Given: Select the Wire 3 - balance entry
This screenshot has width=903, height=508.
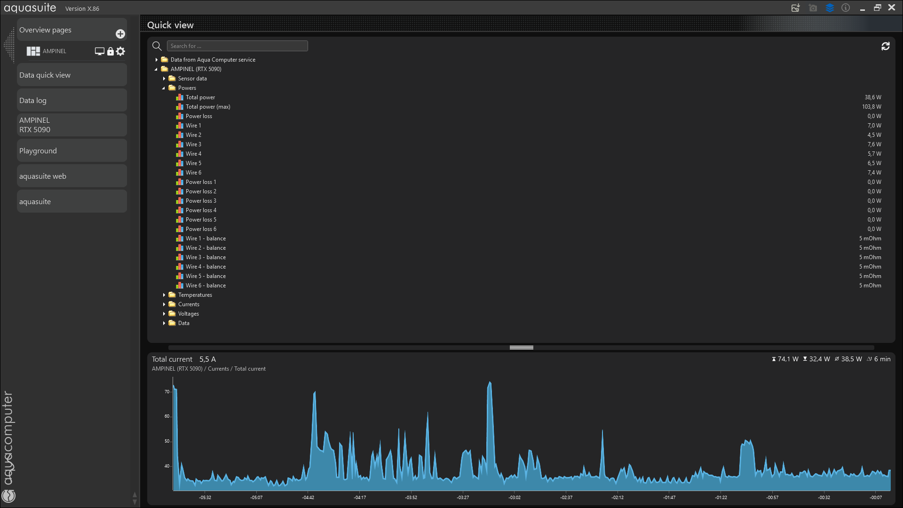Looking at the screenshot, I should point(206,257).
